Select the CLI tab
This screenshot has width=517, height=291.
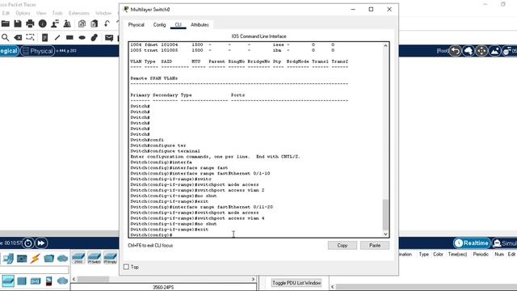(178, 25)
